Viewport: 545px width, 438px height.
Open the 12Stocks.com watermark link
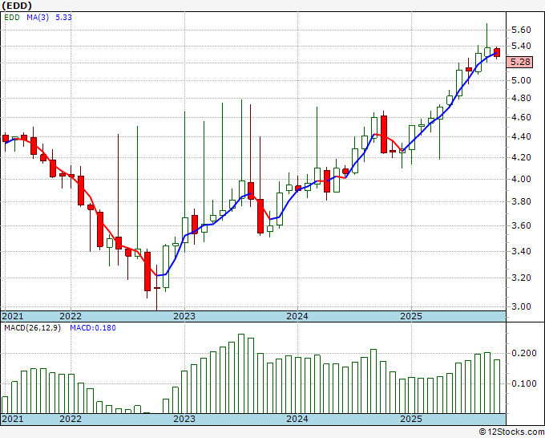click(511, 432)
